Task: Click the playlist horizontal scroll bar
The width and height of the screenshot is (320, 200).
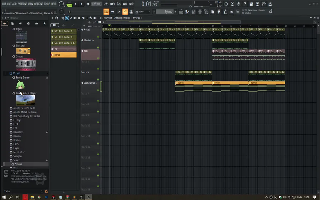Action: [173, 22]
